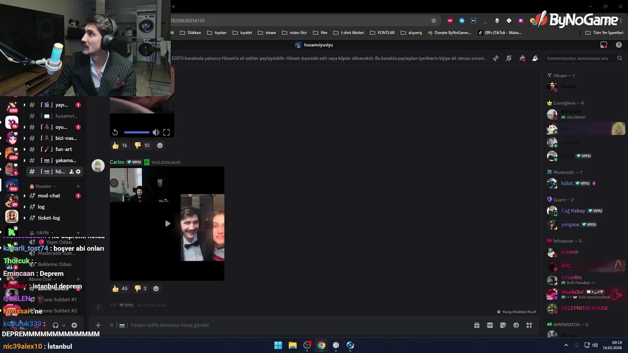Play Carles's posted video

pyautogui.click(x=167, y=224)
